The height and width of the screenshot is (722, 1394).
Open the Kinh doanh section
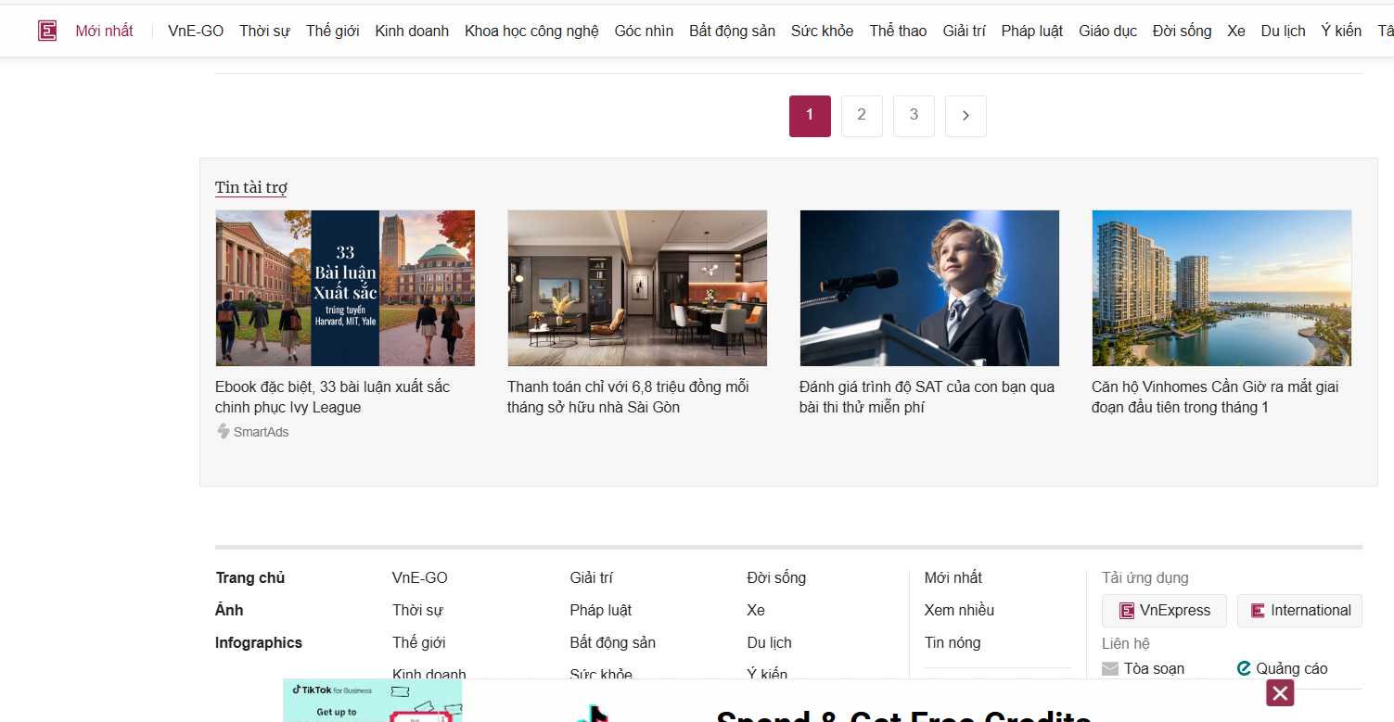tap(412, 30)
